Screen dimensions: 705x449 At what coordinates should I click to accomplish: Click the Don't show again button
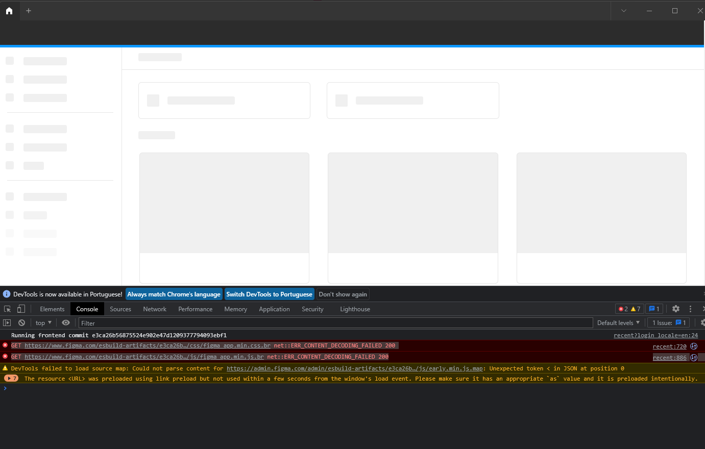(x=343, y=294)
